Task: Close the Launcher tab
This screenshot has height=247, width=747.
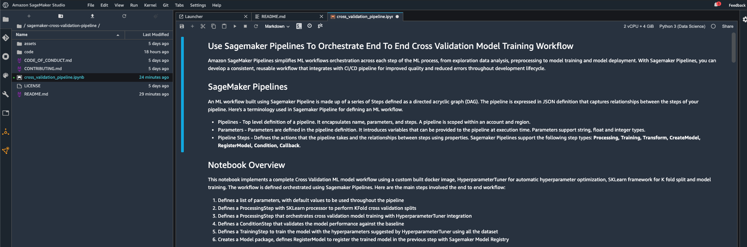Action: point(246,16)
